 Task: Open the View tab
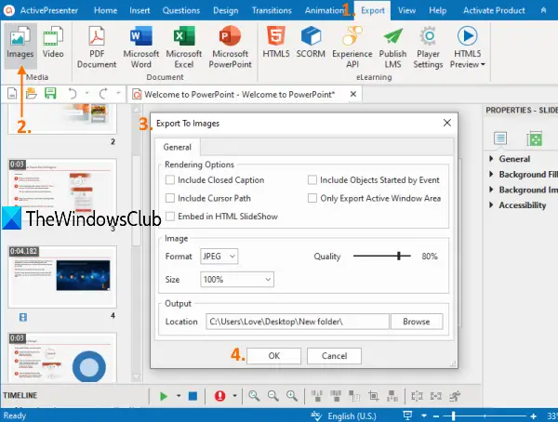[406, 10]
